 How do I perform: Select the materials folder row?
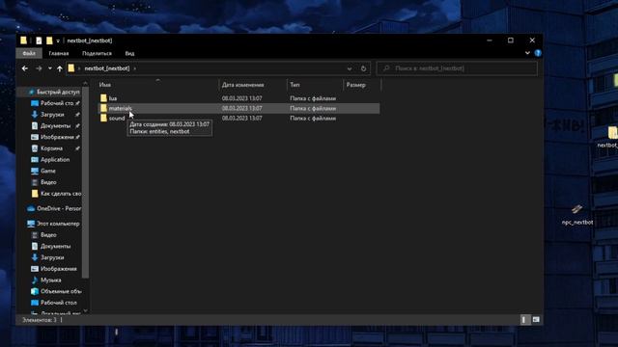point(239,108)
